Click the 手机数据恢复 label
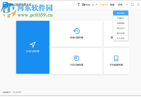This screenshot has width=141, height=97. 116,65
